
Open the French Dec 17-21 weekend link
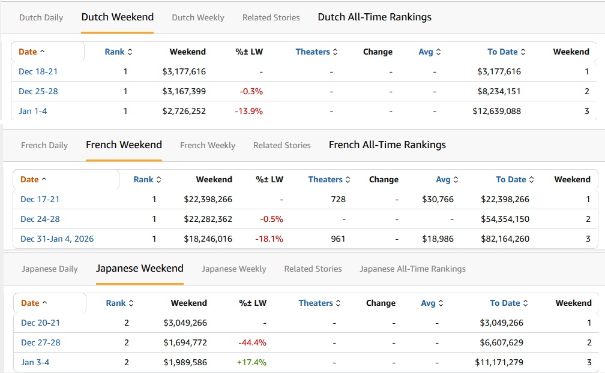(40, 200)
